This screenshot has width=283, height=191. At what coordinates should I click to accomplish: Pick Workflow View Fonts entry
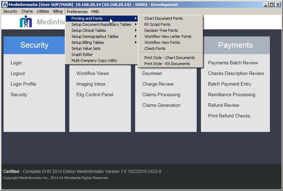(x=171, y=42)
